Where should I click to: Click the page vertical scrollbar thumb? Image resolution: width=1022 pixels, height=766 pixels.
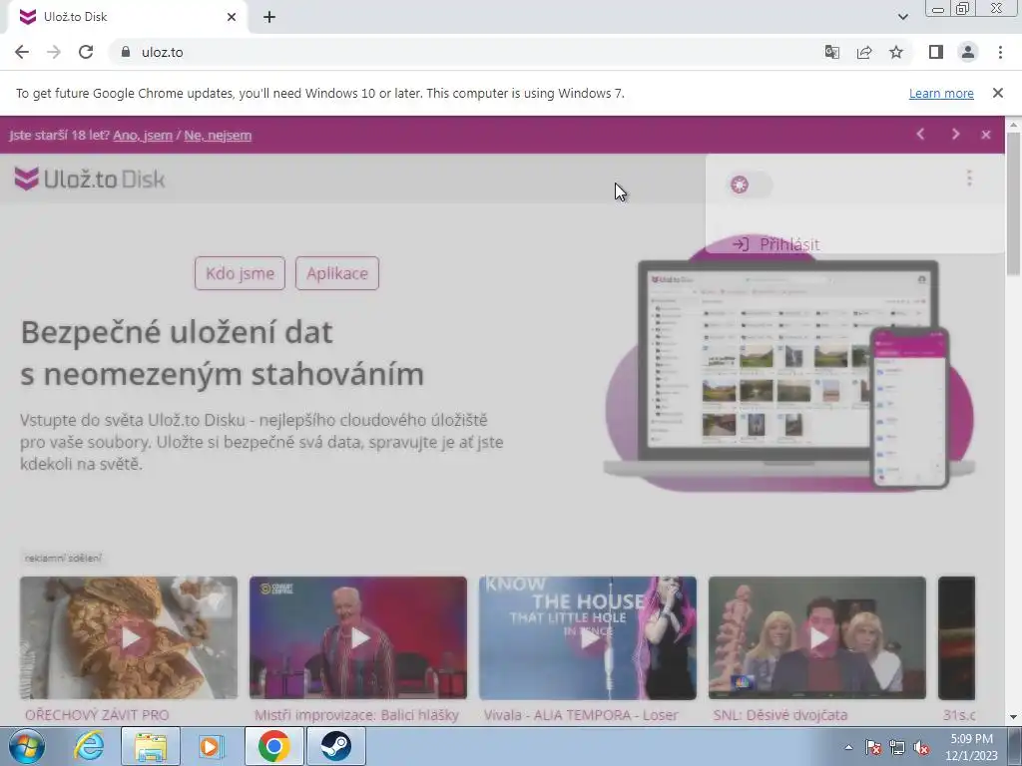click(1014, 203)
